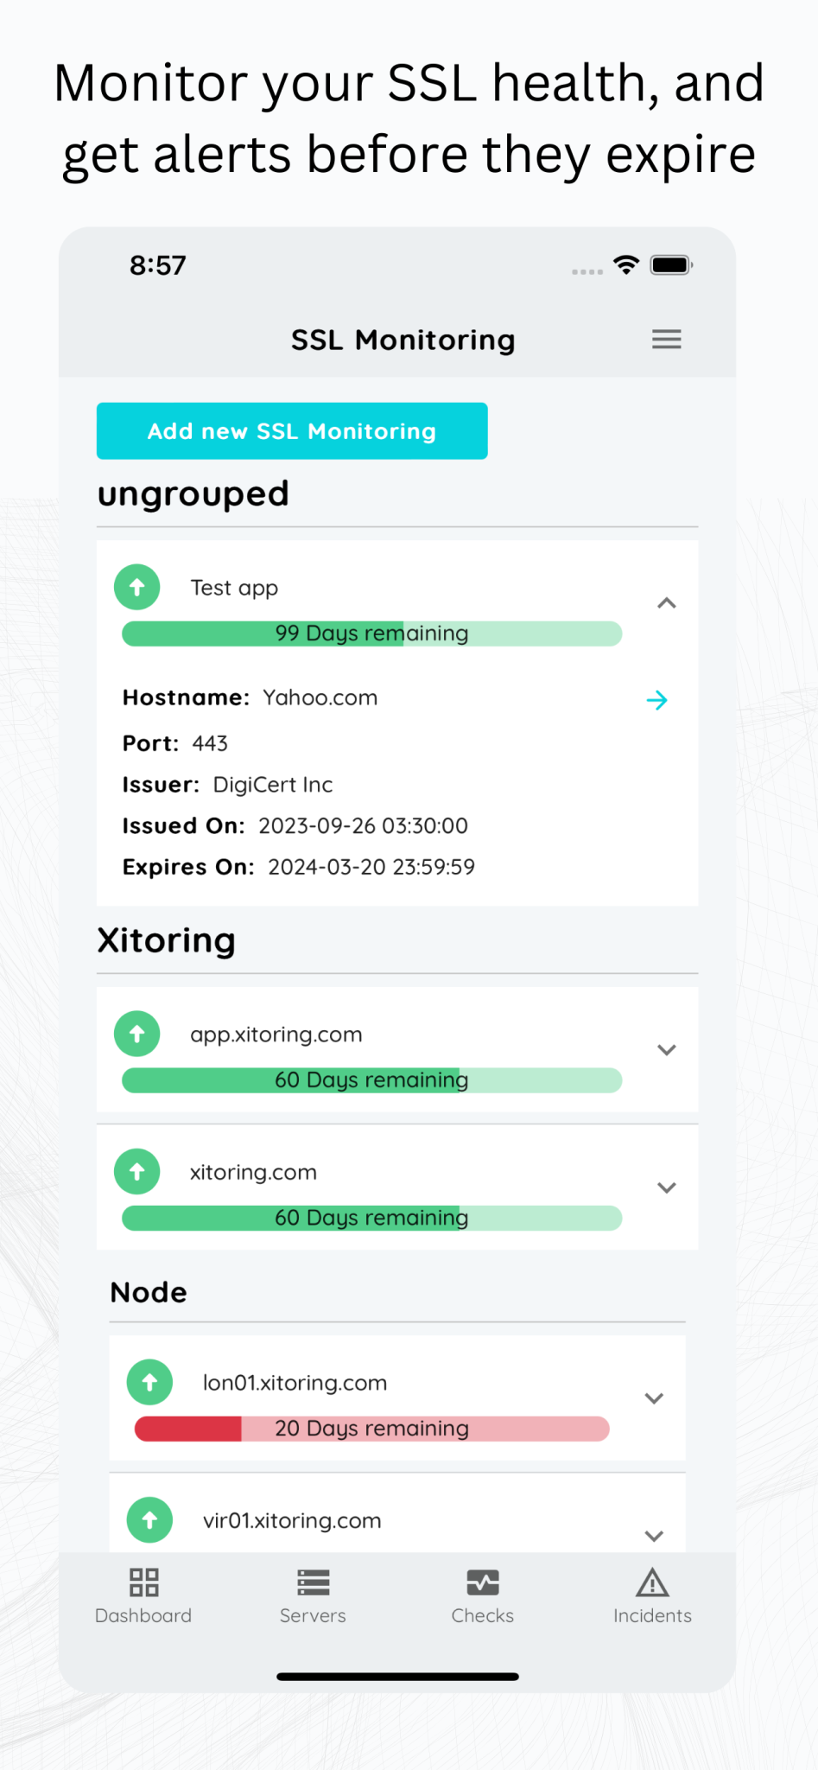This screenshot has height=1770, width=818.
Task: Tap the 99 Days remaining progress bar
Action: tap(371, 633)
